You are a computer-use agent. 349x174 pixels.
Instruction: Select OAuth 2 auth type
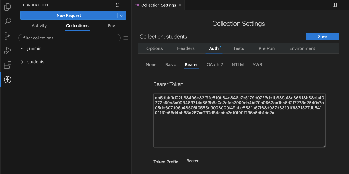(215, 65)
